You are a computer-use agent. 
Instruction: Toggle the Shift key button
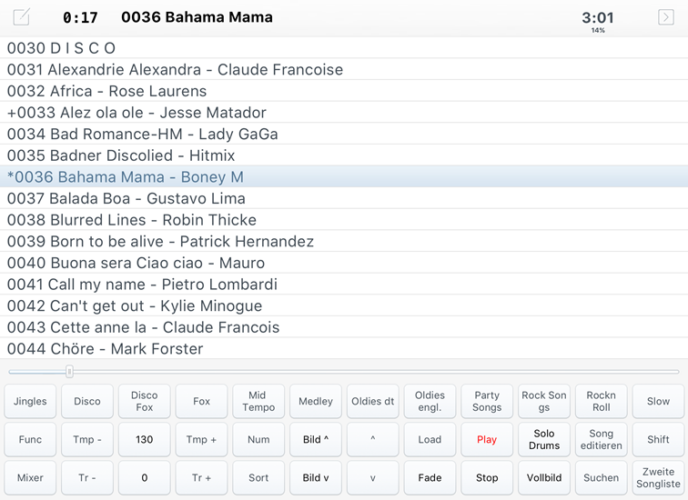pyautogui.click(x=658, y=439)
